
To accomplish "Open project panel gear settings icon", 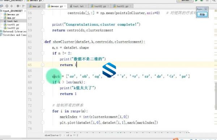I will click(x=18, y=6).
